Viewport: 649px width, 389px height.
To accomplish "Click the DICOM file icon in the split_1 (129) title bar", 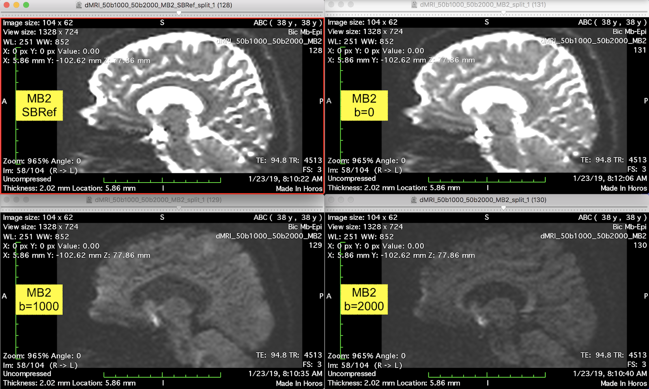I will [x=88, y=200].
